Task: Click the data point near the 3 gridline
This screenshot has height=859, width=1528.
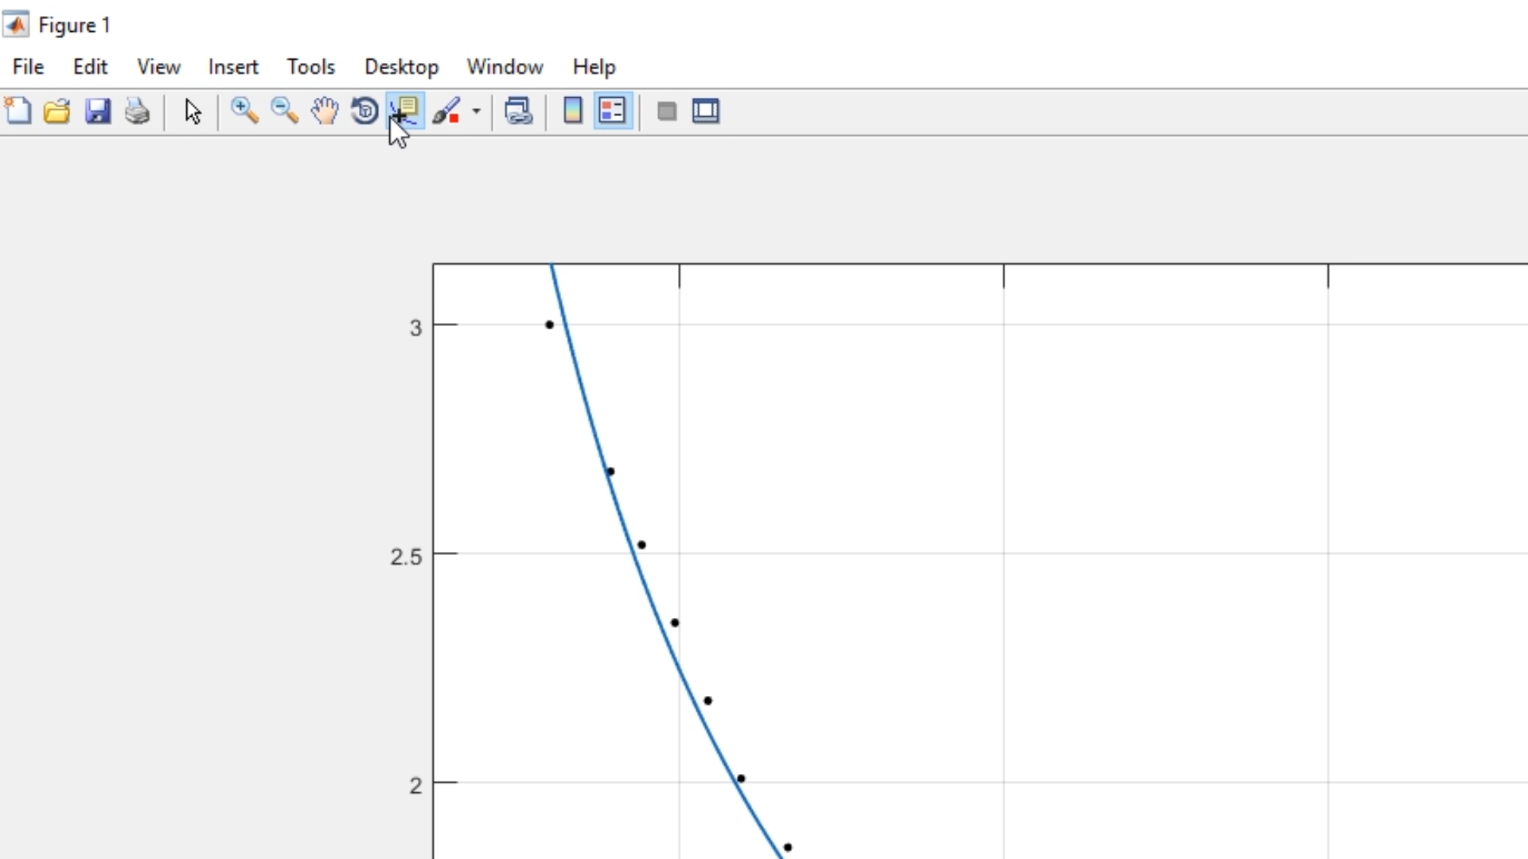Action: pyautogui.click(x=550, y=325)
